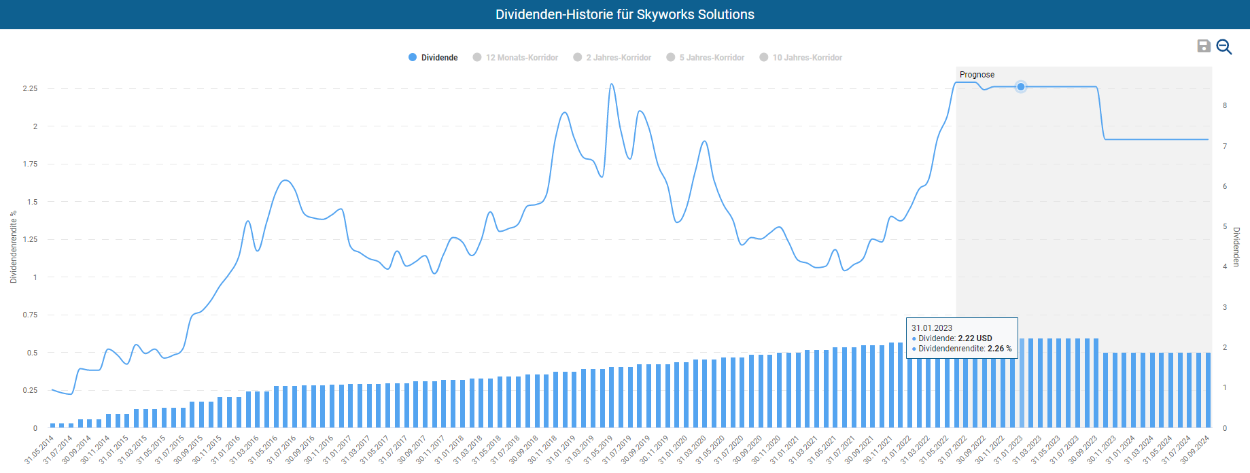Click the first dividend bar at 31.05.2014
The height and width of the screenshot is (473, 1250).
pos(52,425)
